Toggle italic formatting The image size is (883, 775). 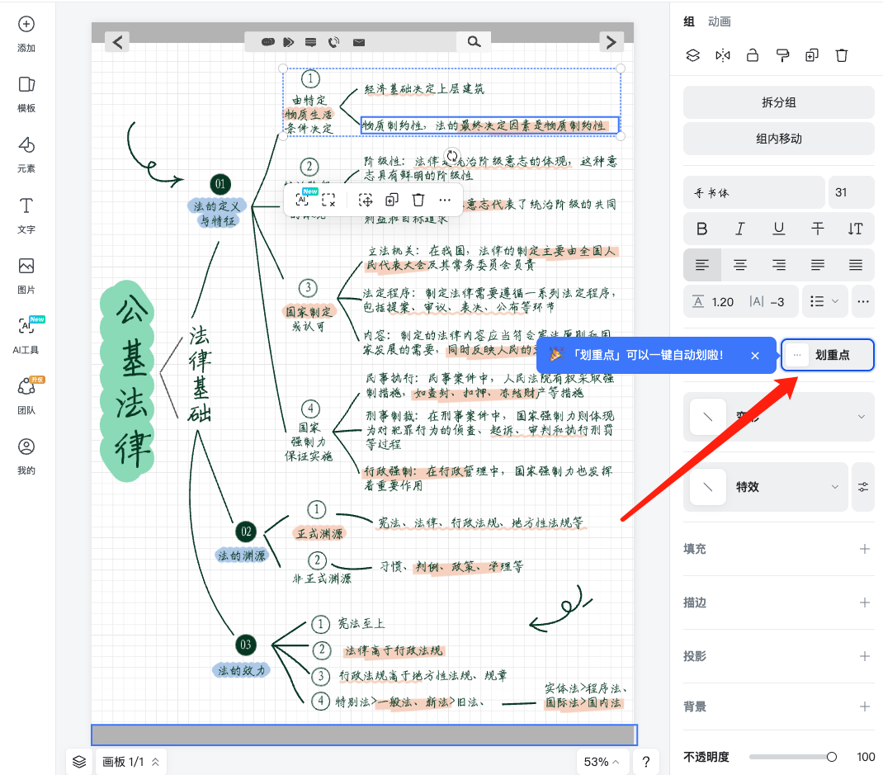(740, 229)
